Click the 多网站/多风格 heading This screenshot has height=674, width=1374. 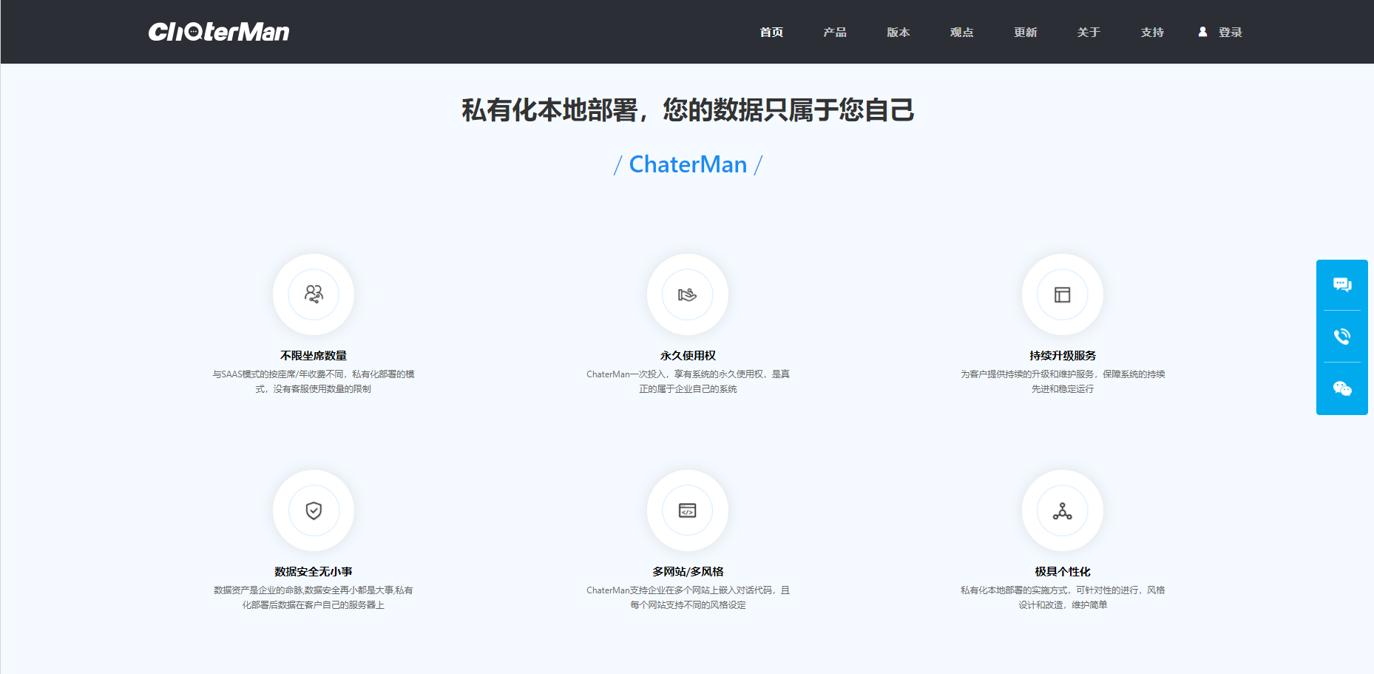pyautogui.click(x=688, y=572)
